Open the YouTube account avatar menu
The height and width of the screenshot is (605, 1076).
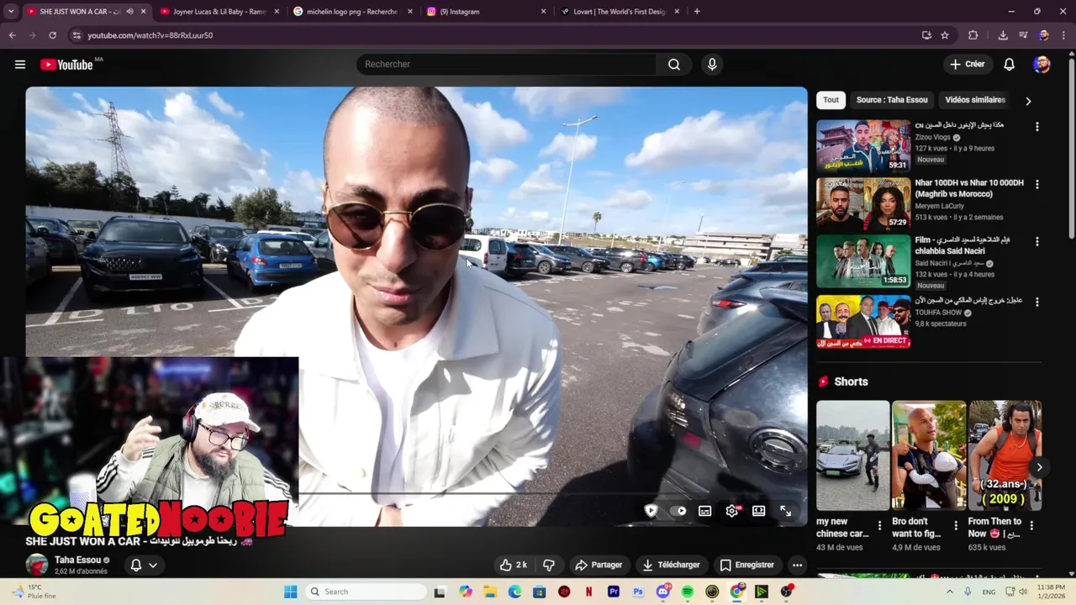pyautogui.click(x=1042, y=65)
